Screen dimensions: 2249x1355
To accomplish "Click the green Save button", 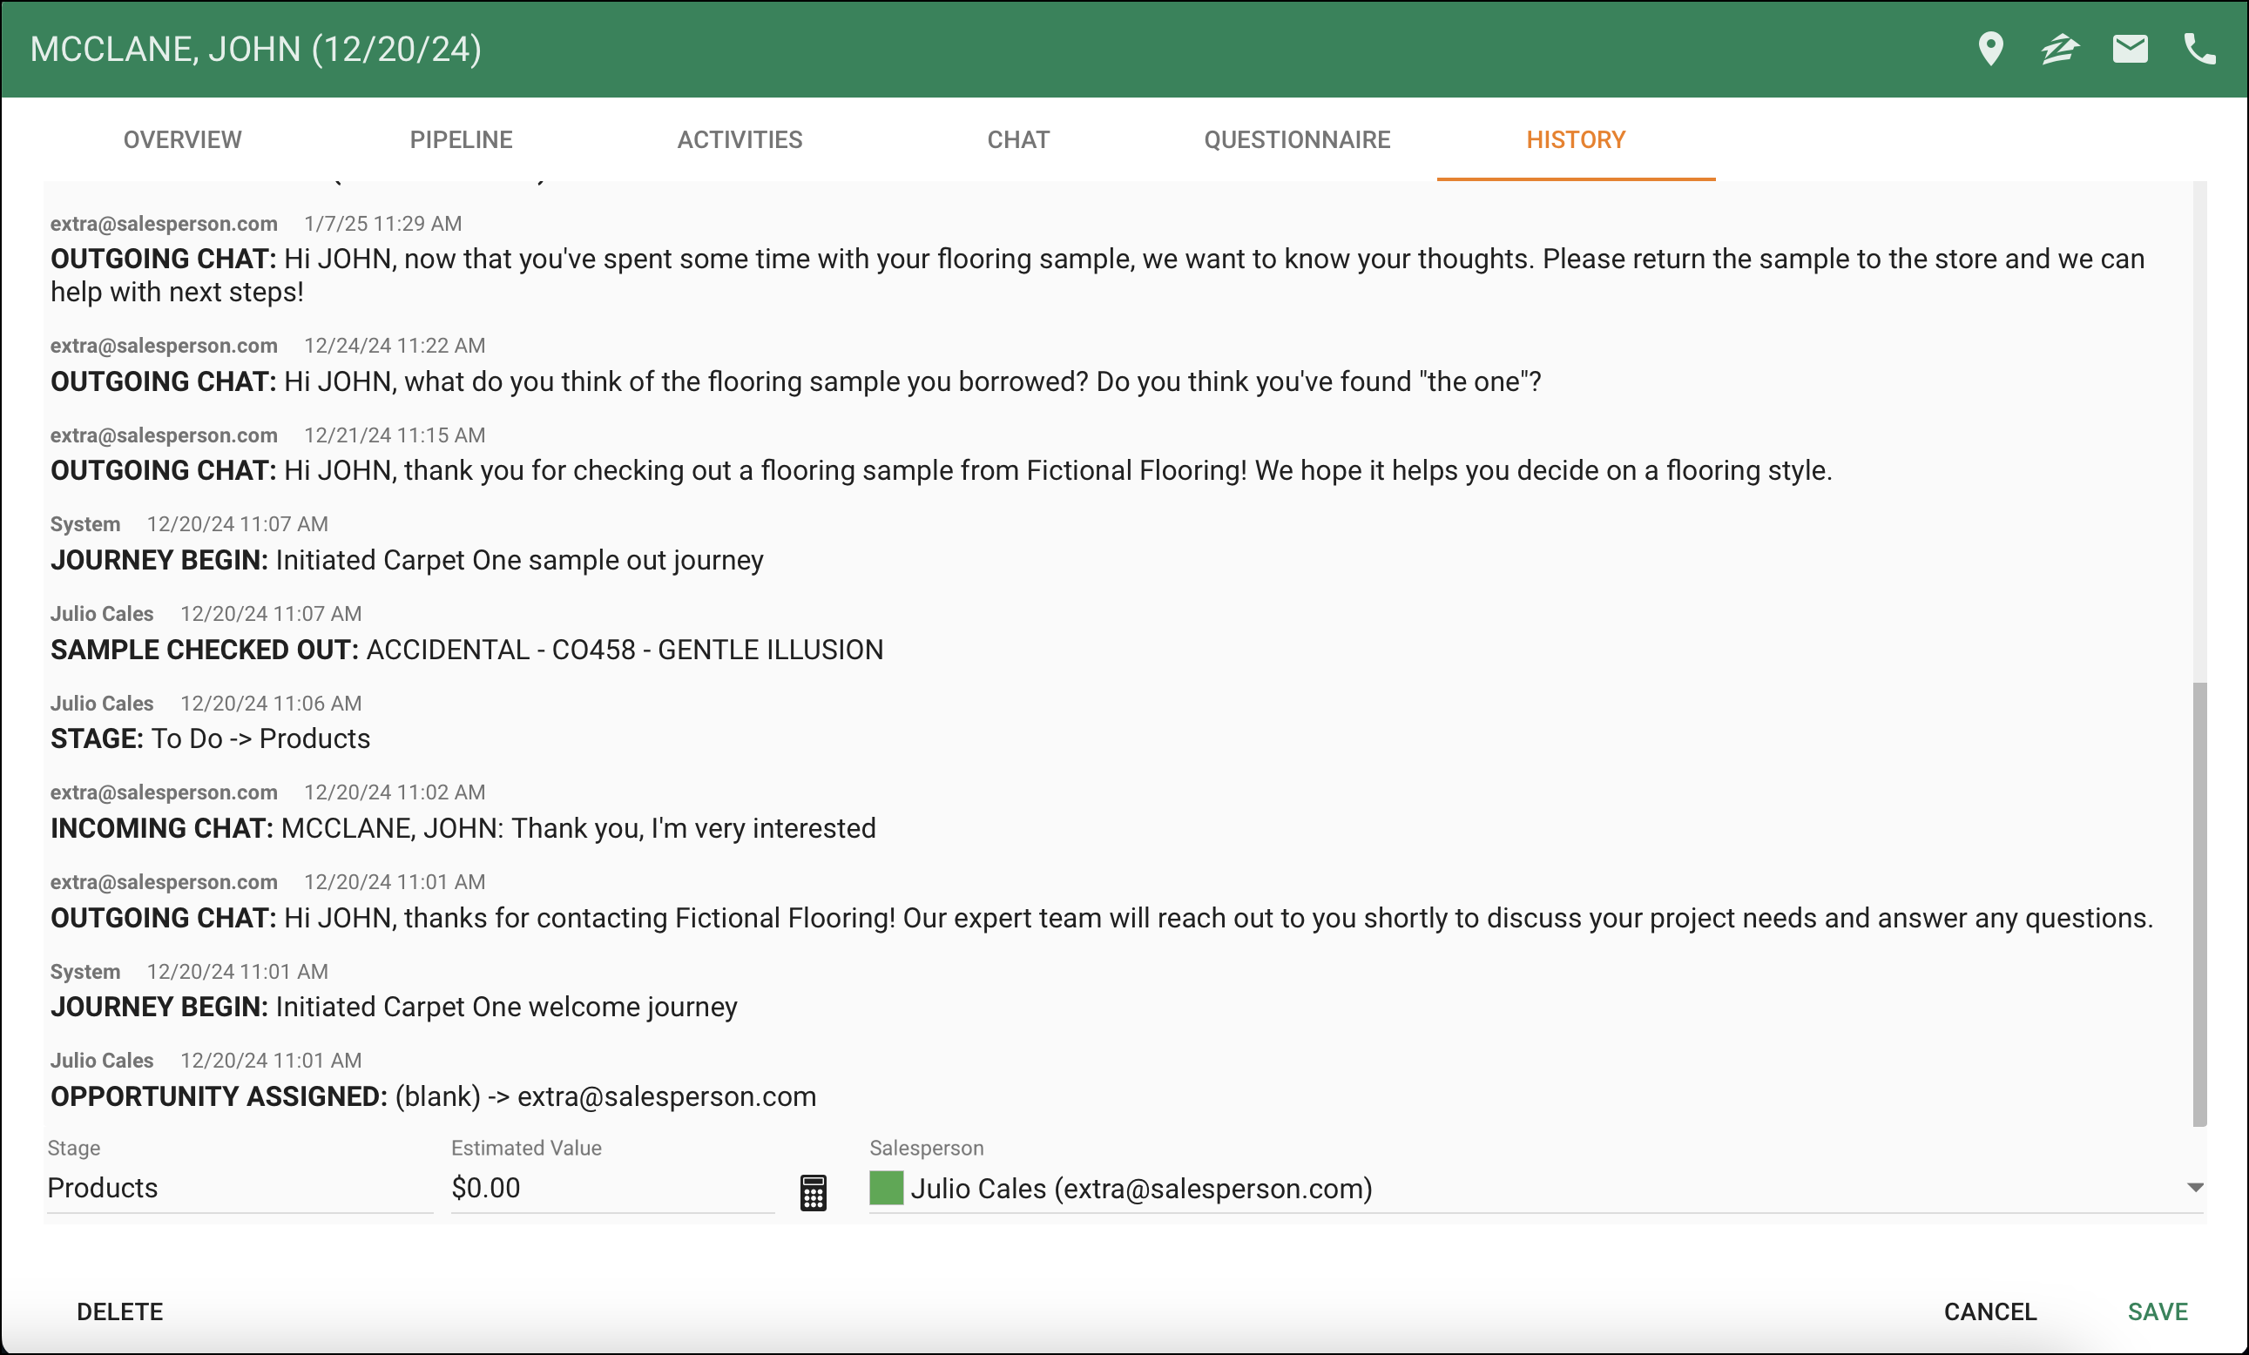I will [2157, 1311].
